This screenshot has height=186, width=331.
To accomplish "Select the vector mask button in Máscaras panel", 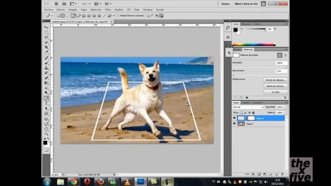I will (x=285, y=55).
